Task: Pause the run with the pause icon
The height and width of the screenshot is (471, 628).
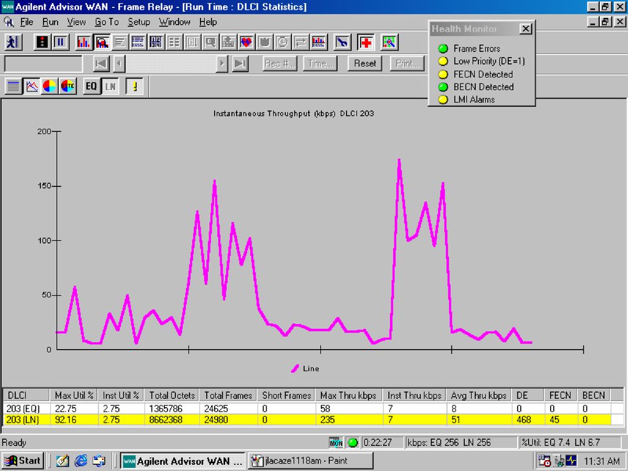Action: pyautogui.click(x=61, y=42)
